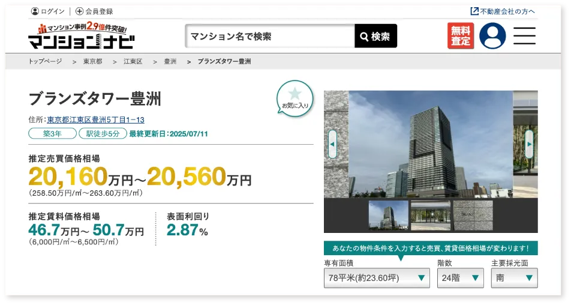The width and height of the screenshot is (571, 305).
Task: Open the blue user profile icon
Action: tap(492, 35)
